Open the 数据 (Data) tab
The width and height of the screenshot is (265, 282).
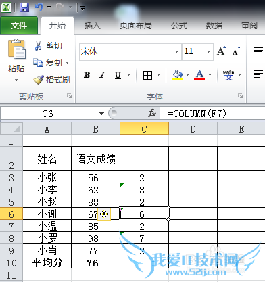tap(214, 25)
